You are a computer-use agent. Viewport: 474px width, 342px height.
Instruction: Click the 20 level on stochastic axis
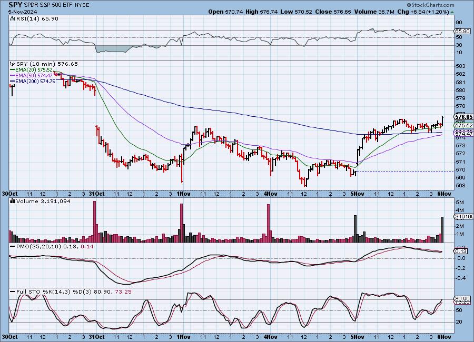[x=459, y=322]
